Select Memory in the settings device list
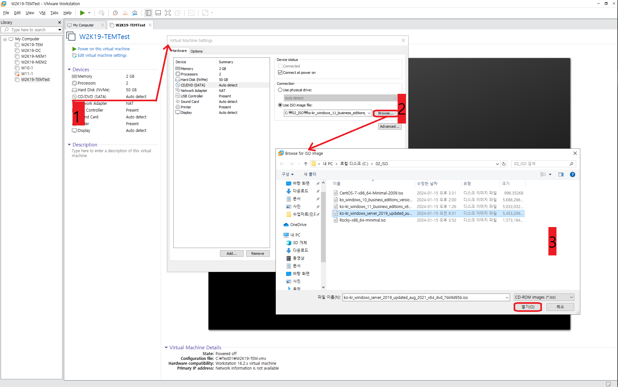This screenshot has width=618, height=387. pyautogui.click(x=221, y=69)
